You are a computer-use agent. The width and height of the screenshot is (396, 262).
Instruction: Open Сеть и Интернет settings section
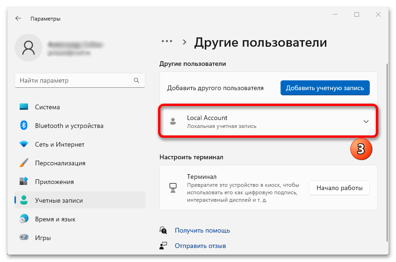(x=59, y=144)
